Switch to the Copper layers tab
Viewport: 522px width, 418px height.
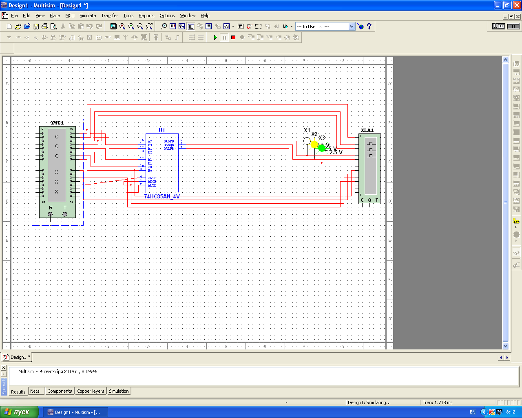(91, 391)
